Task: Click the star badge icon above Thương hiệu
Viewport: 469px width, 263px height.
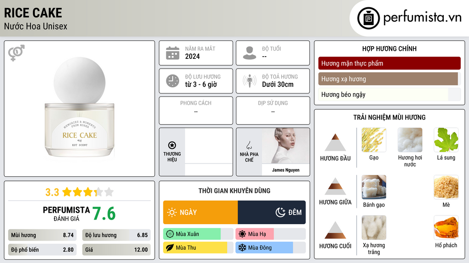Action: pos(172,145)
